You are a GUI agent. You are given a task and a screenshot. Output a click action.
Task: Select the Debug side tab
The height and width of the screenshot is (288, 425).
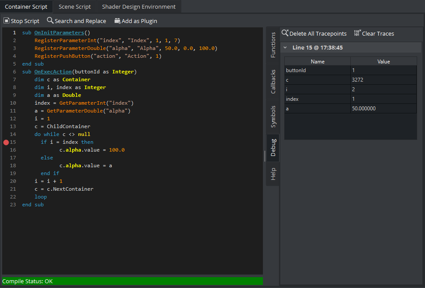[273, 148]
